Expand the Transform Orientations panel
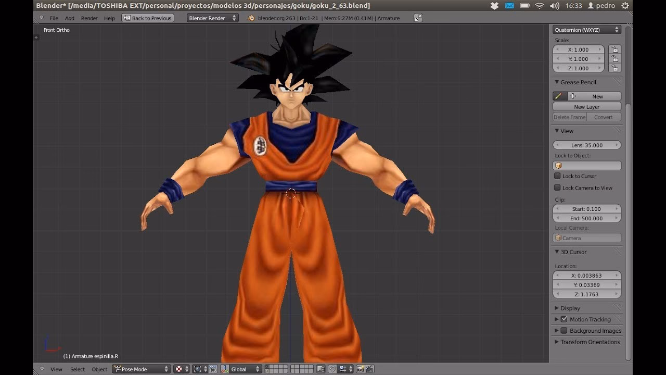 [x=557, y=342]
